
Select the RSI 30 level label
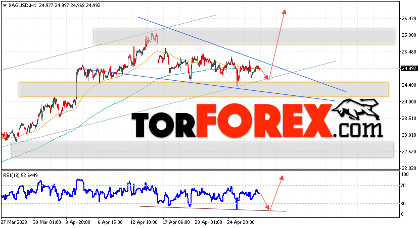pos(404,204)
